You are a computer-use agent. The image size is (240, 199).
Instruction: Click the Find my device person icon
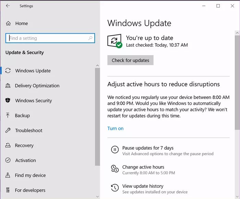[8, 175]
